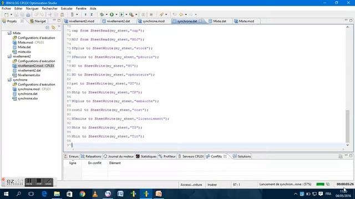Image resolution: width=355 pixels, height=199 pixels.
Task: Close the Conflits view tab
Action: pos(225,156)
